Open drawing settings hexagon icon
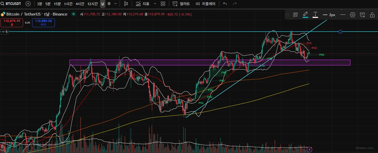 pos(353,15)
